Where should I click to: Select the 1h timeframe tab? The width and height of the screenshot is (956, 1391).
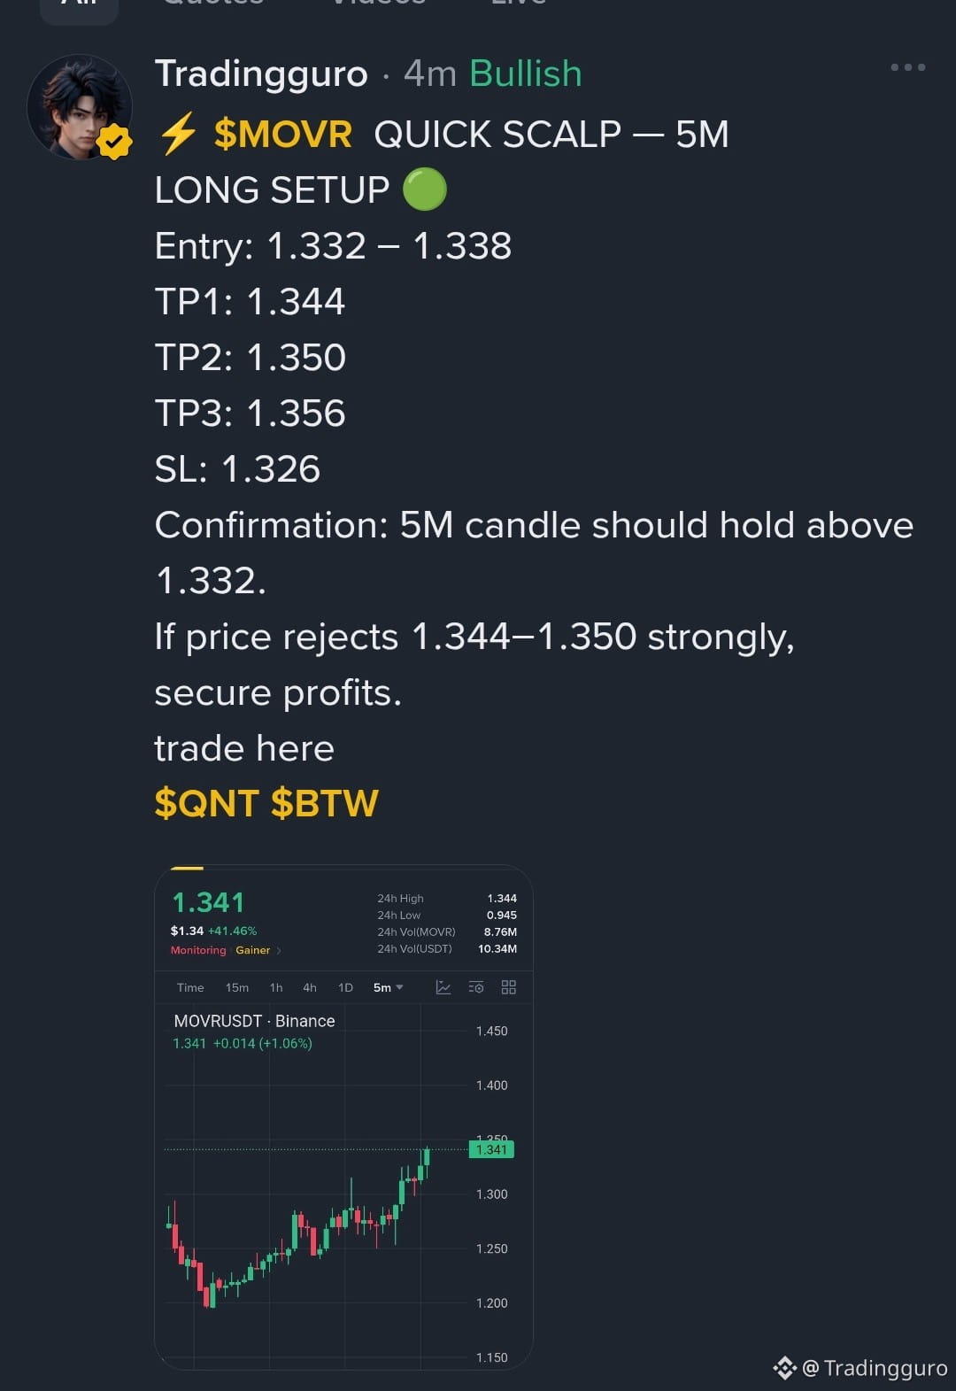pos(276,987)
